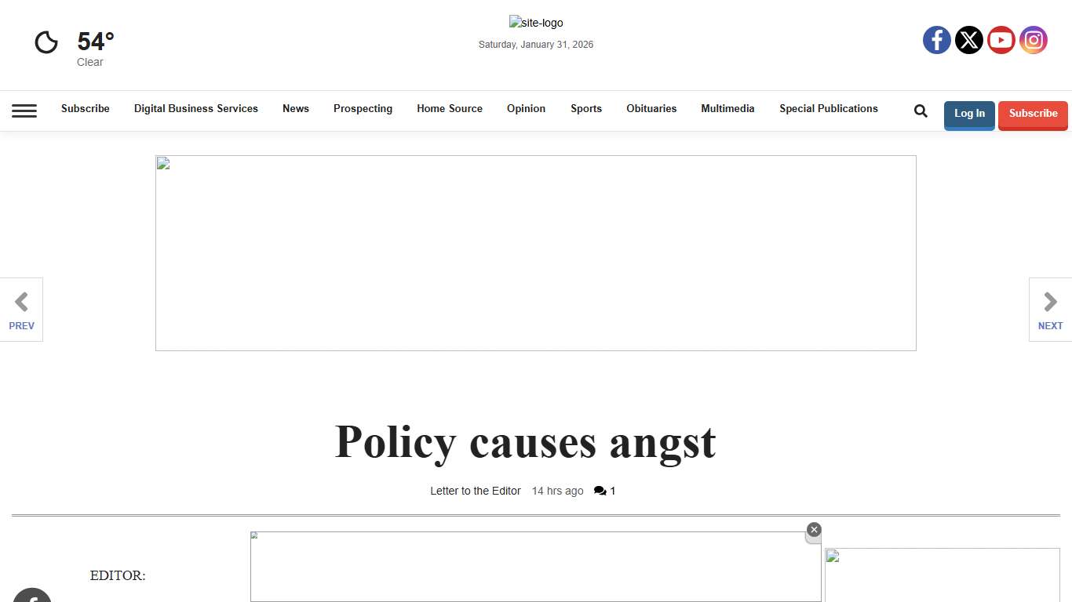Dismiss the ad with the X button
Screen dimensions: 1072x602
pyautogui.click(x=814, y=530)
